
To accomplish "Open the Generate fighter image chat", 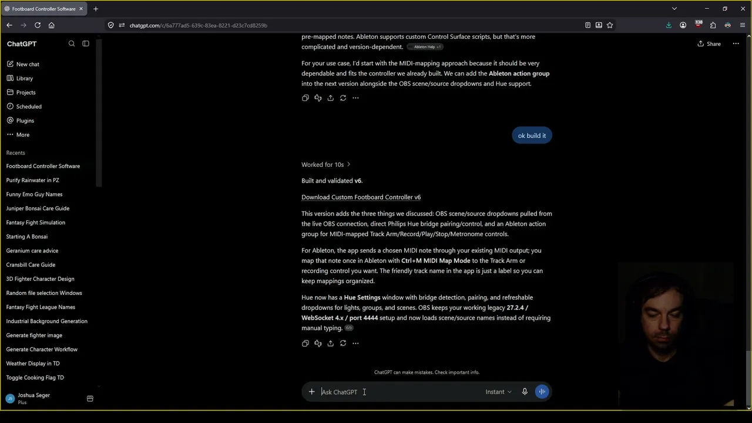I will (x=34, y=335).
